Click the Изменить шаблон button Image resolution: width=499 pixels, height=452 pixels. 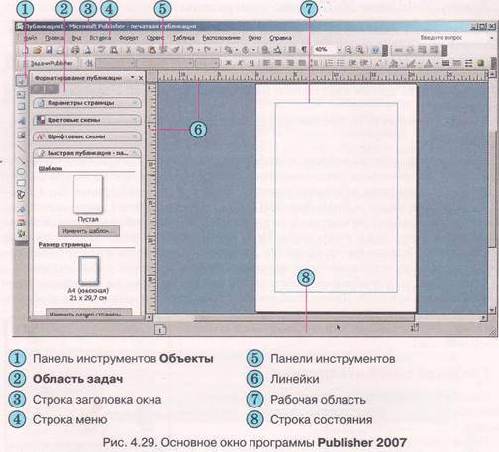[x=89, y=231]
